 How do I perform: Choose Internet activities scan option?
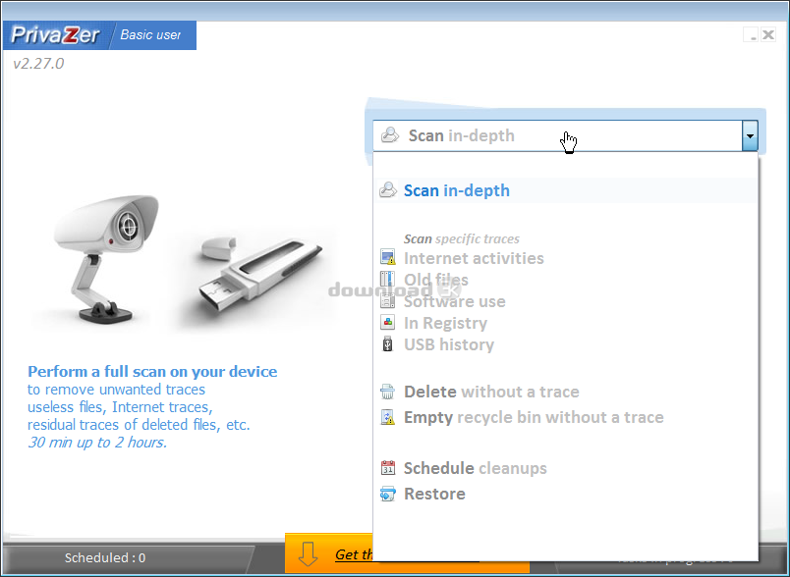[x=474, y=258]
